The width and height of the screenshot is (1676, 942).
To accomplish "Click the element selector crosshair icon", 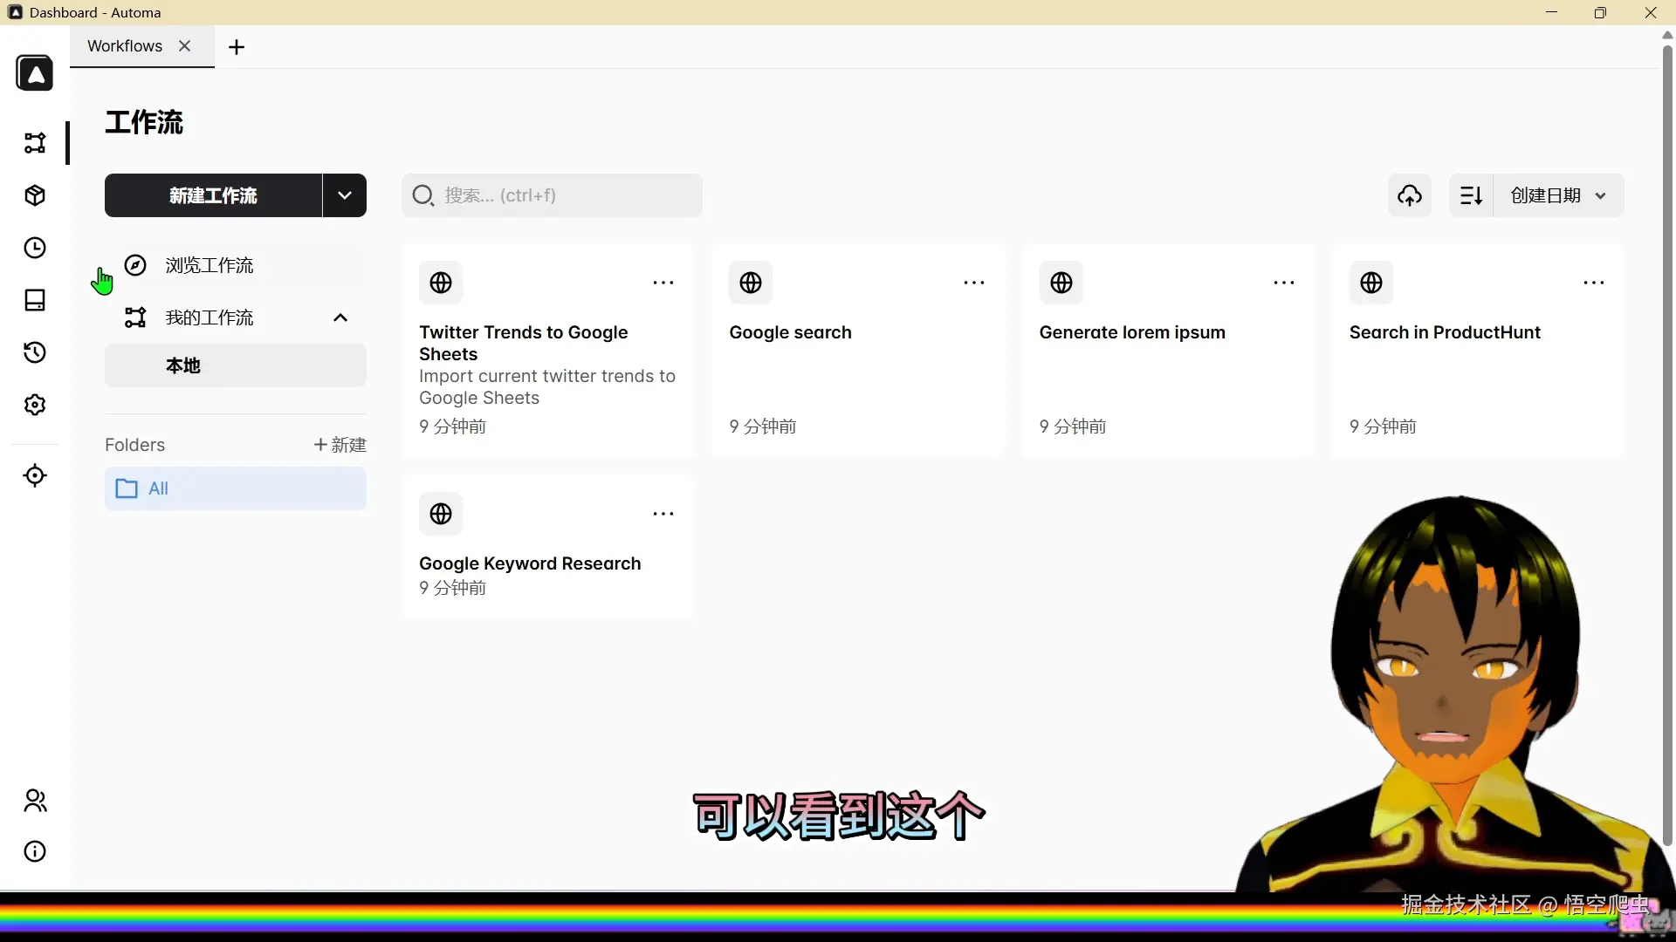I will coord(35,475).
